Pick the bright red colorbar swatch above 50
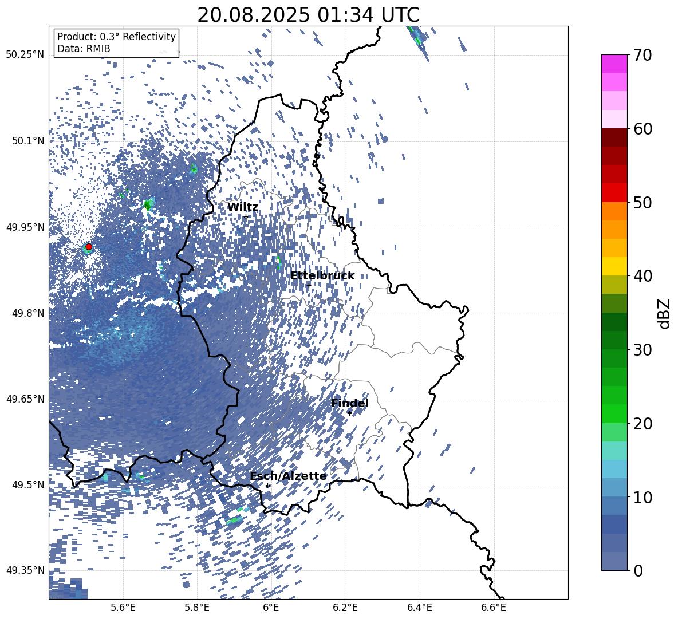Viewport: 678px width, 619px height. coord(614,193)
